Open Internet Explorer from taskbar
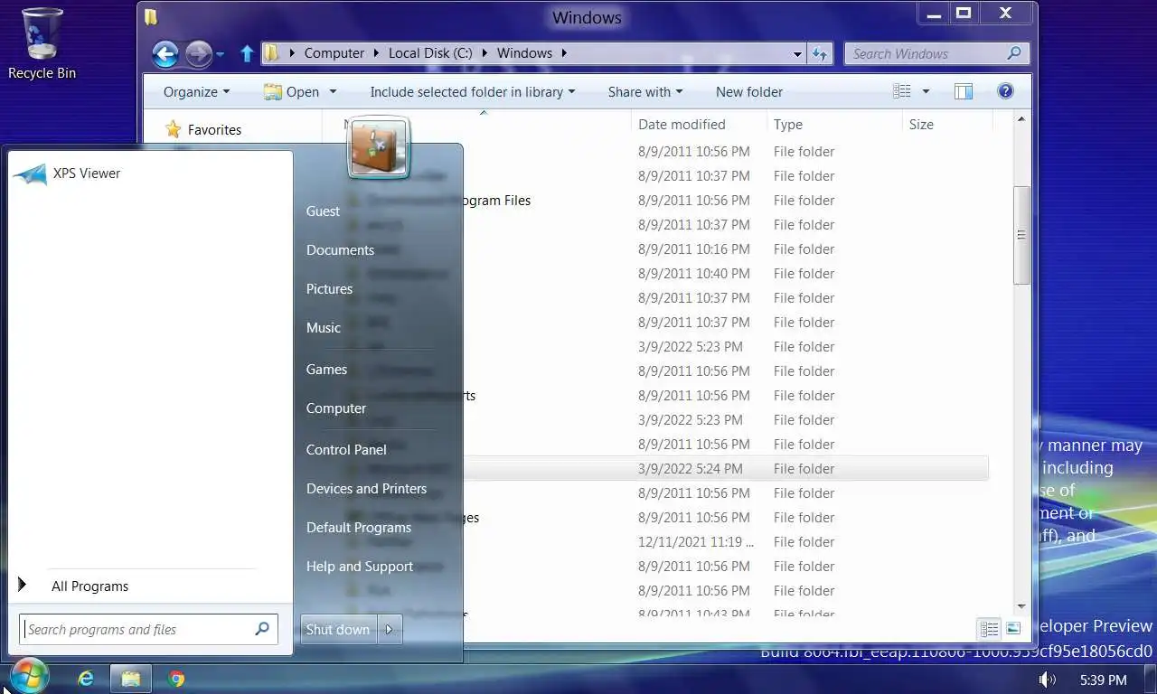Screen dimensions: 1157x694 (86, 679)
